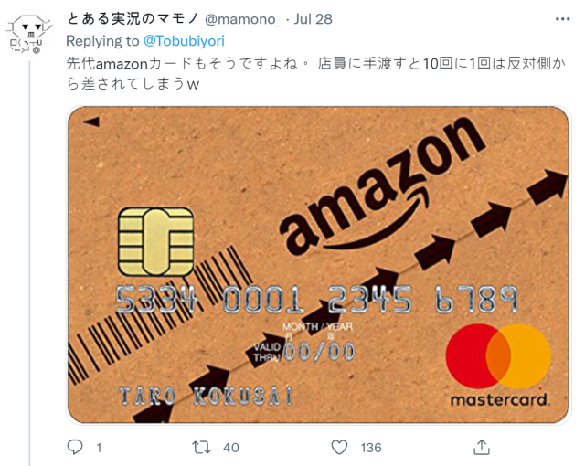Image resolution: width=585 pixels, height=466 pixels.
Task: Open the three-dot more options menu
Action: [x=562, y=19]
